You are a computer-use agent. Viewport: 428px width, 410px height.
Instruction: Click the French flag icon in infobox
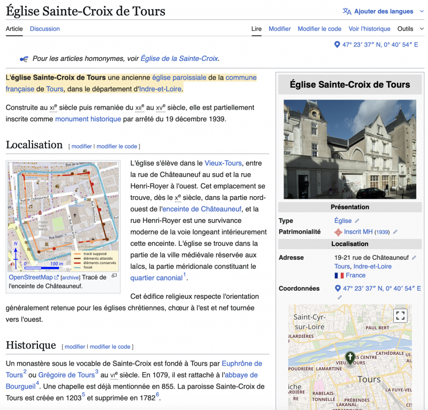click(x=339, y=275)
